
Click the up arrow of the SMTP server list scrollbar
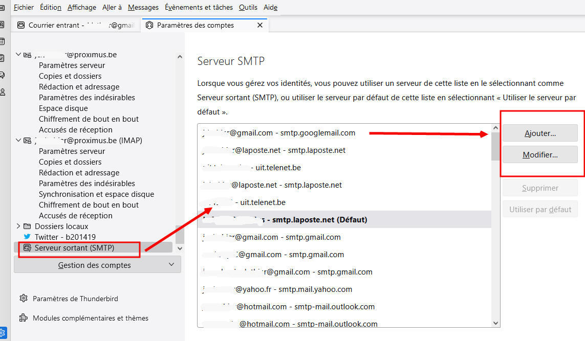coord(495,128)
